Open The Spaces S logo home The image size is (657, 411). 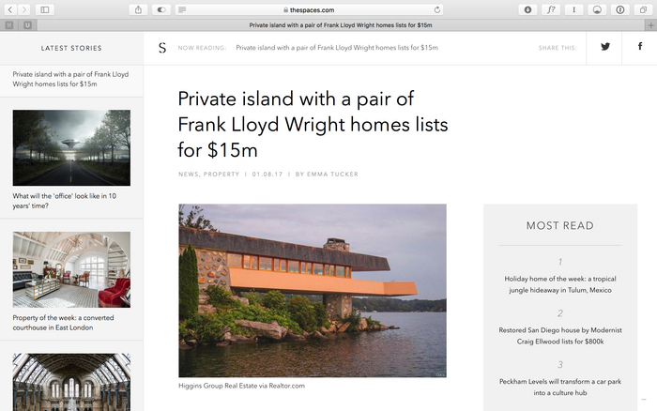162,48
